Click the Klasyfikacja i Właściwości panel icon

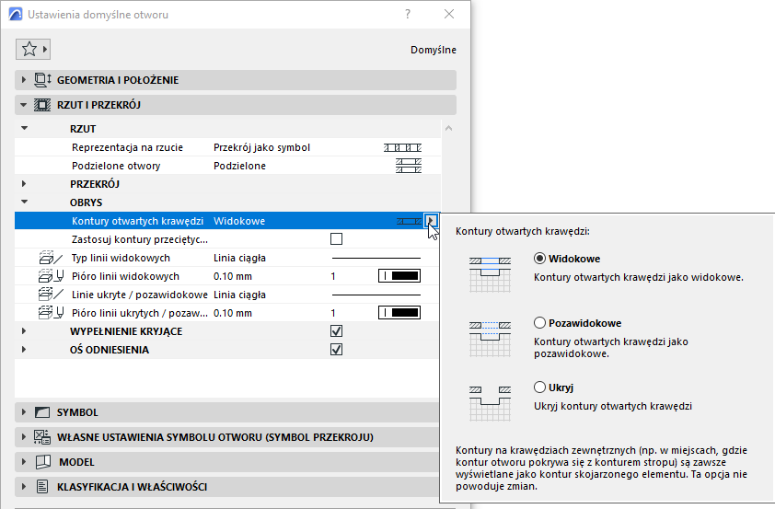point(42,487)
